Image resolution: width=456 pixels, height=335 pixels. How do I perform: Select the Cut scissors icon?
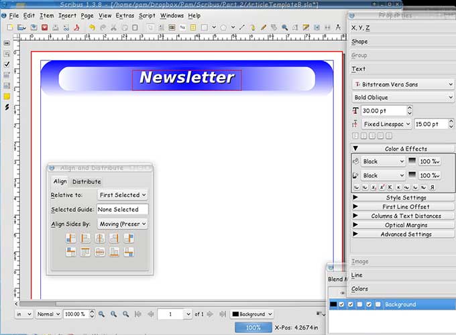point(114,27)
